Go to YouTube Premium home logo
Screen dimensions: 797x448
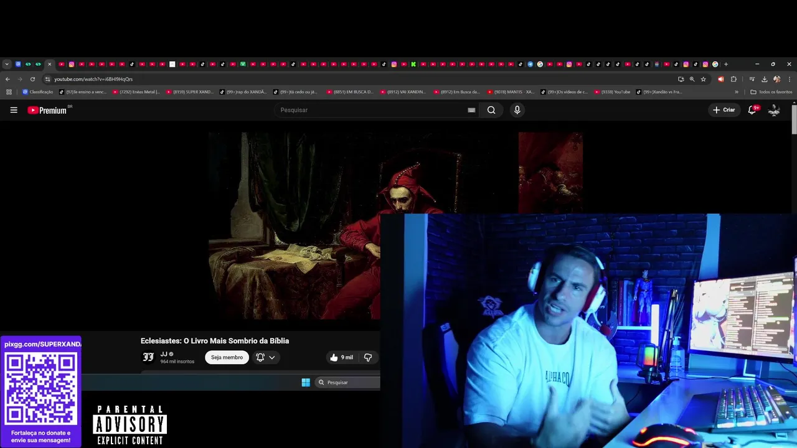coord(49,110)
